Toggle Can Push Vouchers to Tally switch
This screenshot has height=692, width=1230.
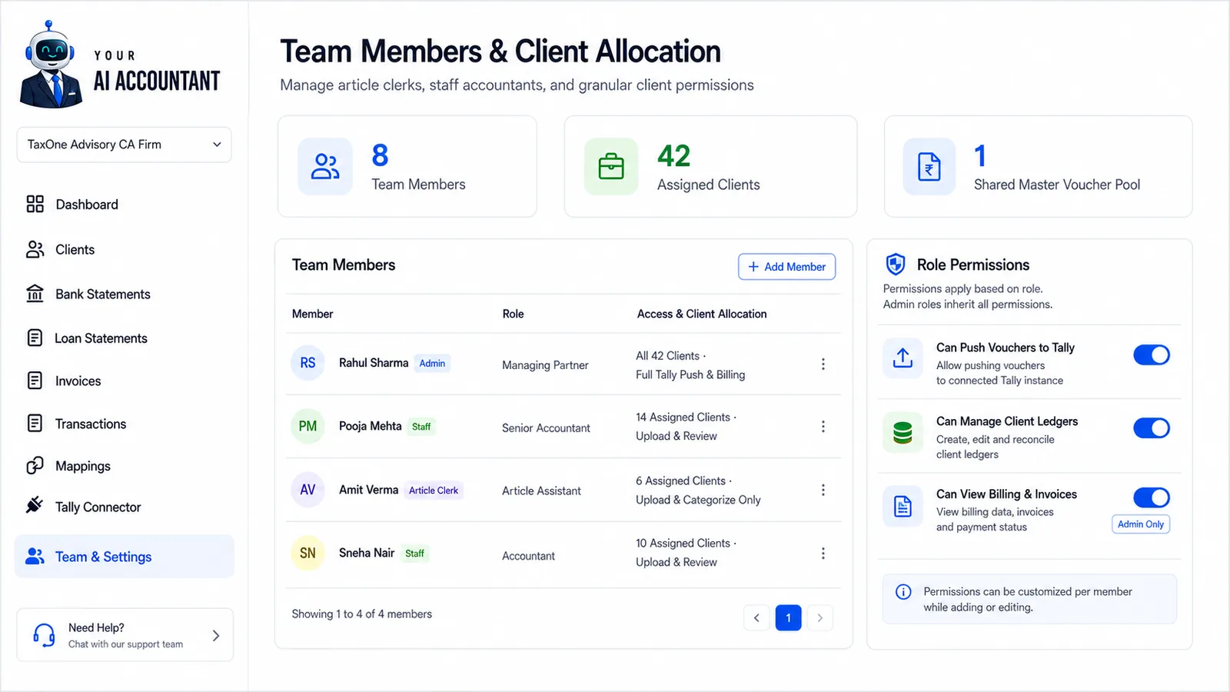click(1152, 354)
